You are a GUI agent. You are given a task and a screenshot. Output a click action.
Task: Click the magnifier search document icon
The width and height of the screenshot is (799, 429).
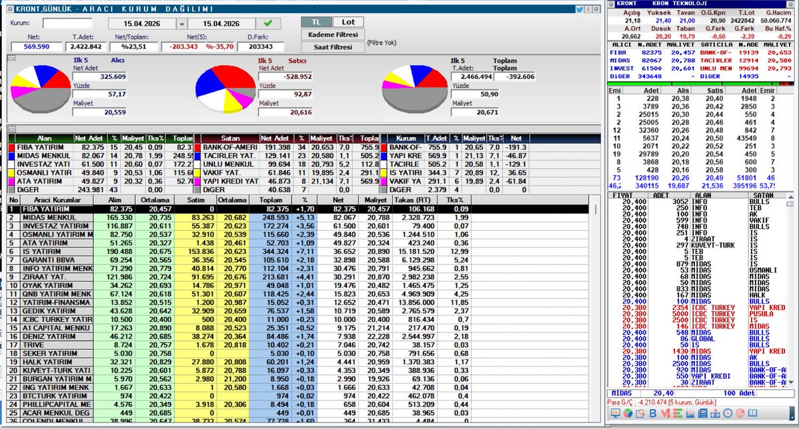640,414
